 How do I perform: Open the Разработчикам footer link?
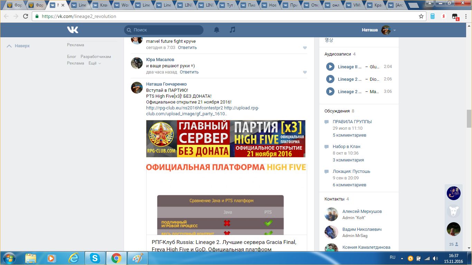coord(96,57)
